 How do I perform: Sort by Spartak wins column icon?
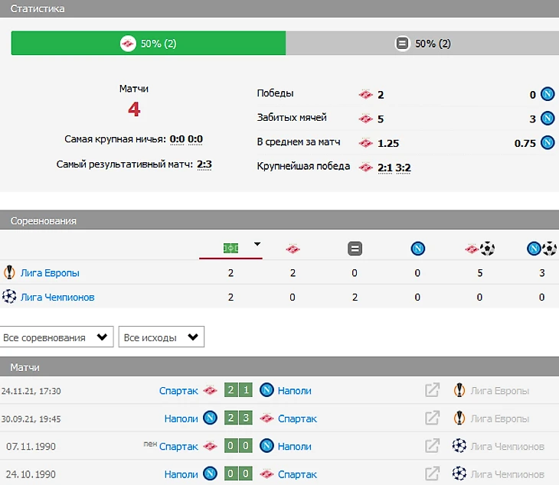click(293, 249)
